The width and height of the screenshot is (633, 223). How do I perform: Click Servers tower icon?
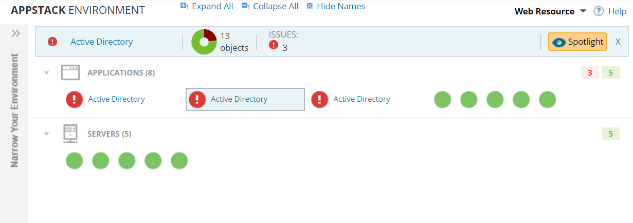(70, 134)
